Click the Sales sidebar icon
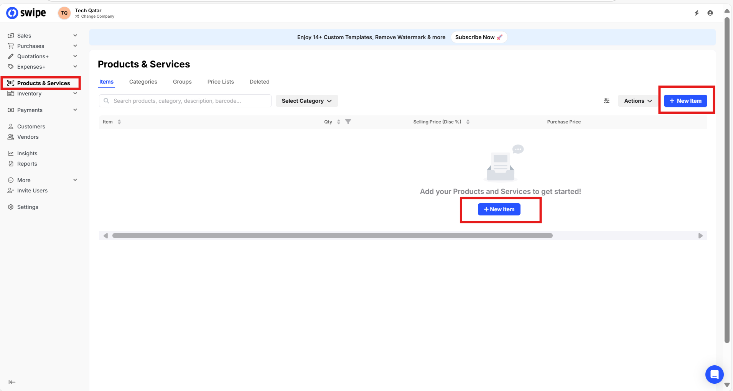The width and height of the screenshot is (733, 391). coord(11,36)
